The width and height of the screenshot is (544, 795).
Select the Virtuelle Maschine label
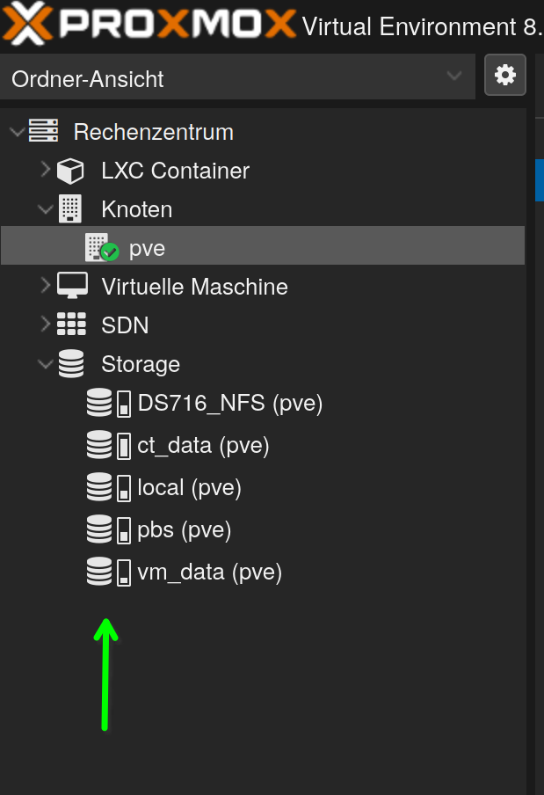(194, 287)
